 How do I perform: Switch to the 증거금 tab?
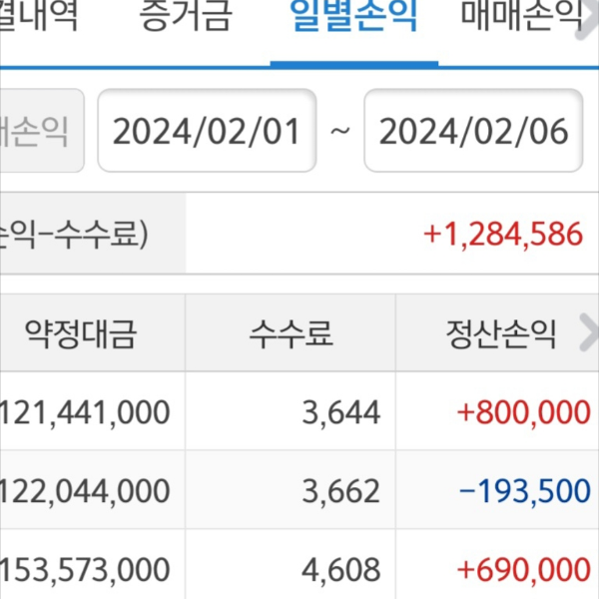point(186,16)
